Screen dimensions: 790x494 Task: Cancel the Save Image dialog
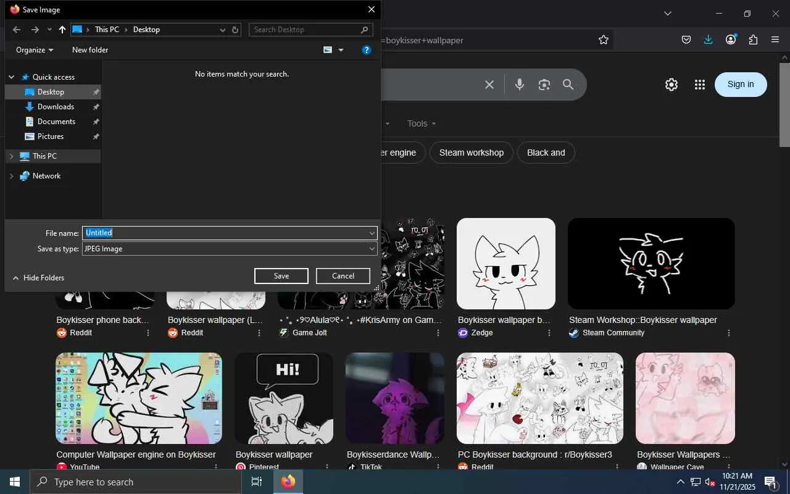(343, 276)
